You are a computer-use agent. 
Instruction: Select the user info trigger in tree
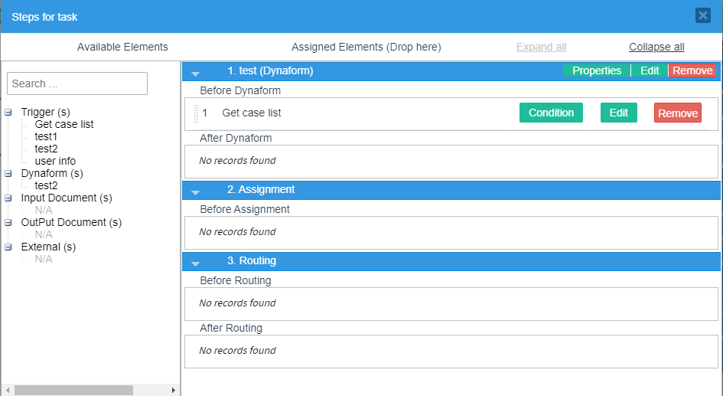click(x=55, y=162)
